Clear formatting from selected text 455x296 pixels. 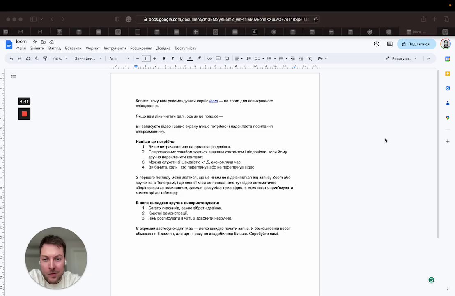tap(310, 59)
